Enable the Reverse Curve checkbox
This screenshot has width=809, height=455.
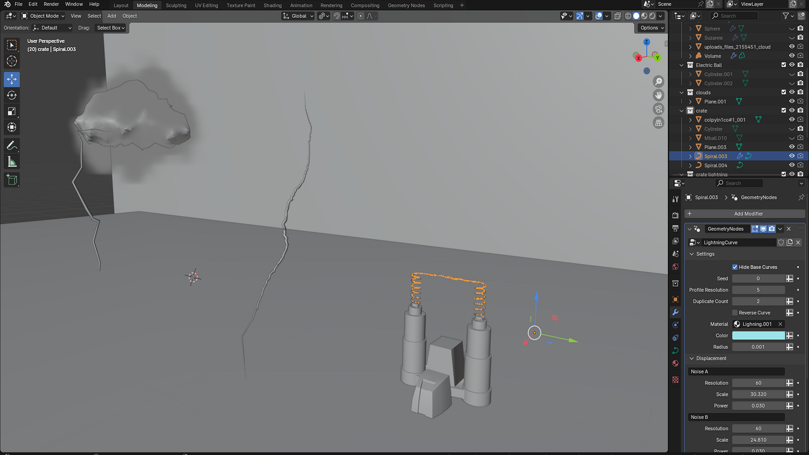[735, 313]
